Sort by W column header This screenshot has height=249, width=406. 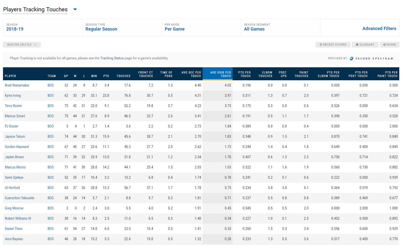point(75,76)
